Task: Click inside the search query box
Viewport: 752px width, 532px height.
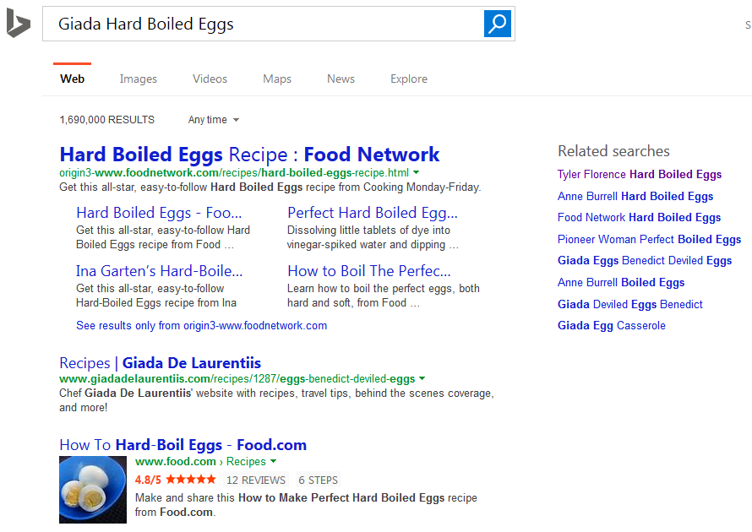Action: pos(262,24)
